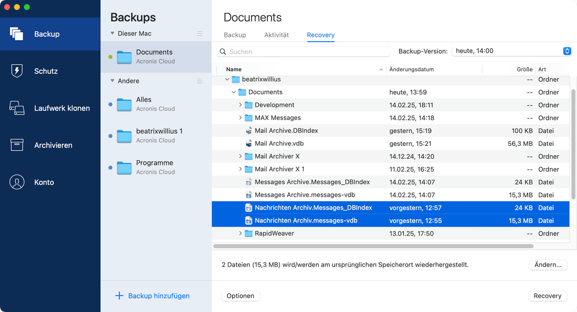577x312 pixels.
Task: Collapse the Andere group triangle
Action: click(112, 81)
